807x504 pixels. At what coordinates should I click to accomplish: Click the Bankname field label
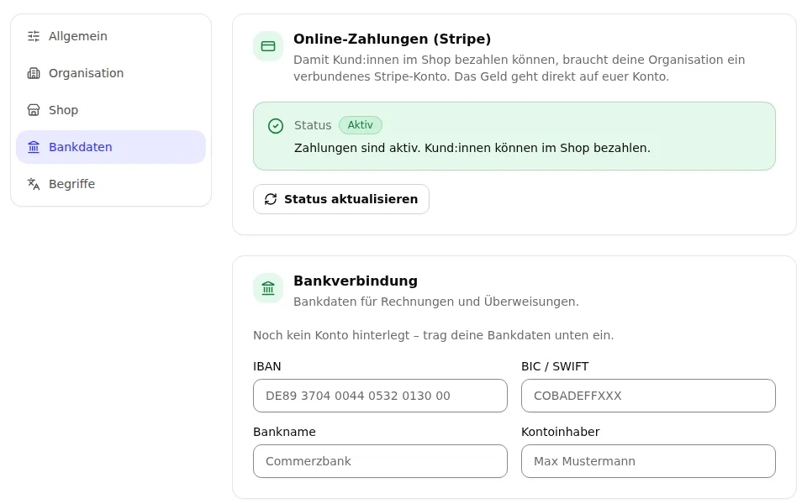tap(285, 432)
